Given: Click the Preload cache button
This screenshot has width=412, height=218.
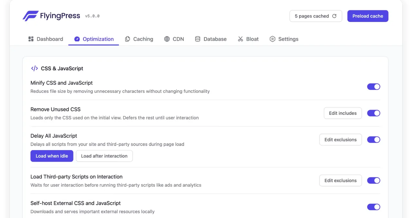Looking at the screenshot, I should pyautogui.click(x=368, y=16).
